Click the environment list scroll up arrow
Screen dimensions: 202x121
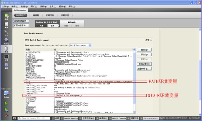pyautogui.click(x=134, y=50)
